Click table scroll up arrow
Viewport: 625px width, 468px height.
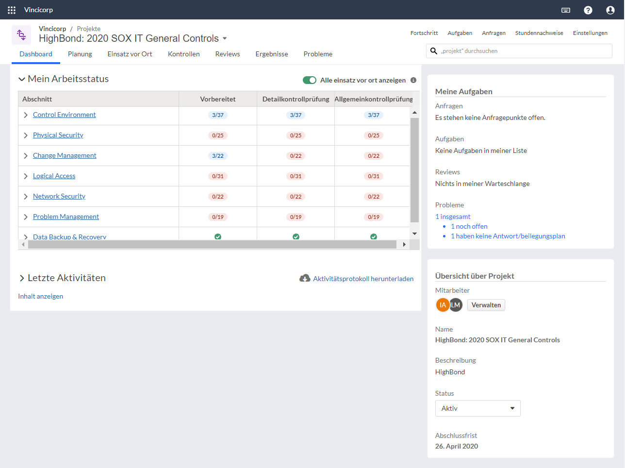(415, 113)
